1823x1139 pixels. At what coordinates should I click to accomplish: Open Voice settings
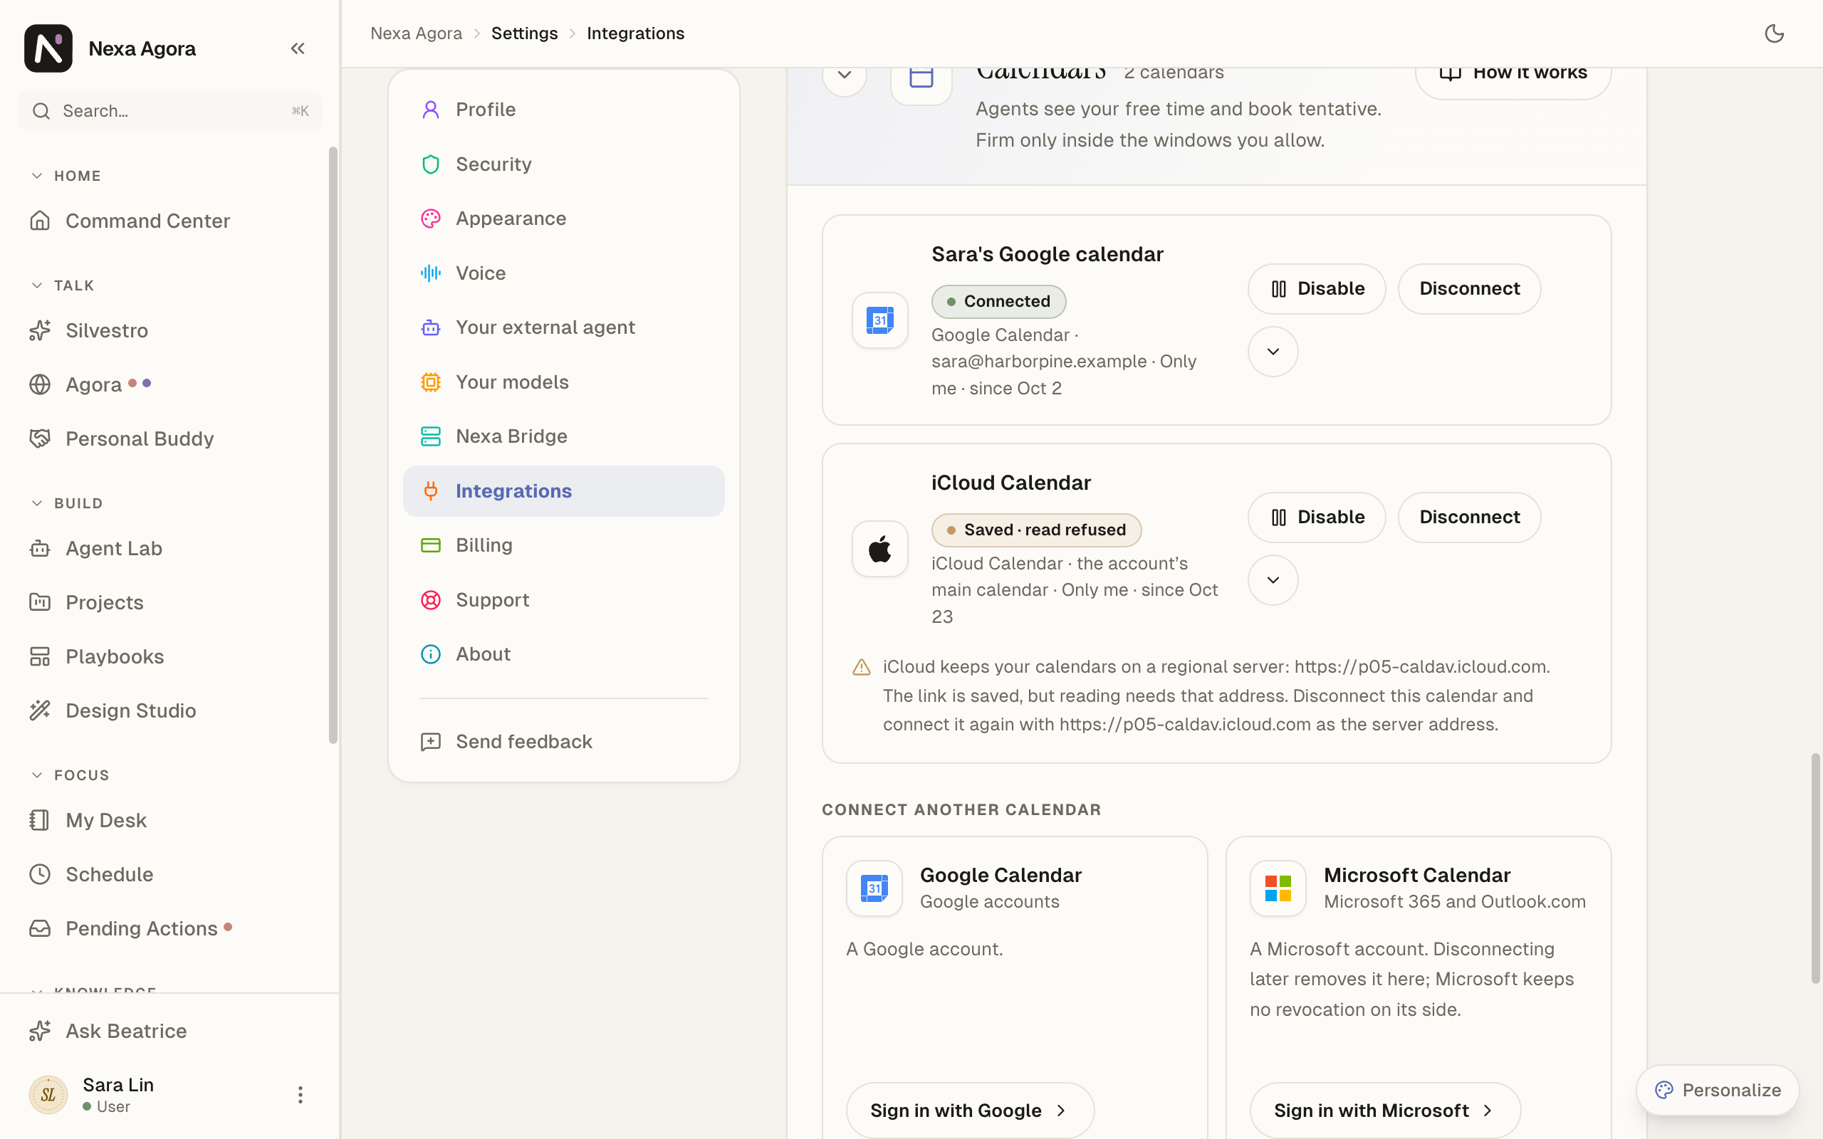point(563,273)
